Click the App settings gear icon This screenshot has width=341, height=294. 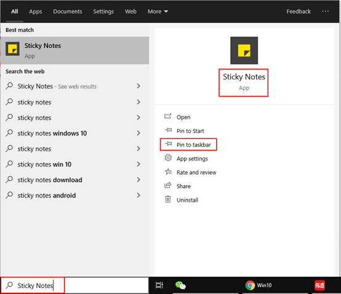[x=168, y=158]
